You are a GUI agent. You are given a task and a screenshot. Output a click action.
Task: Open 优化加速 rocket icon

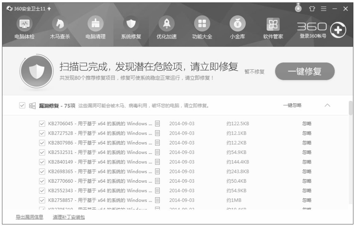166,24
